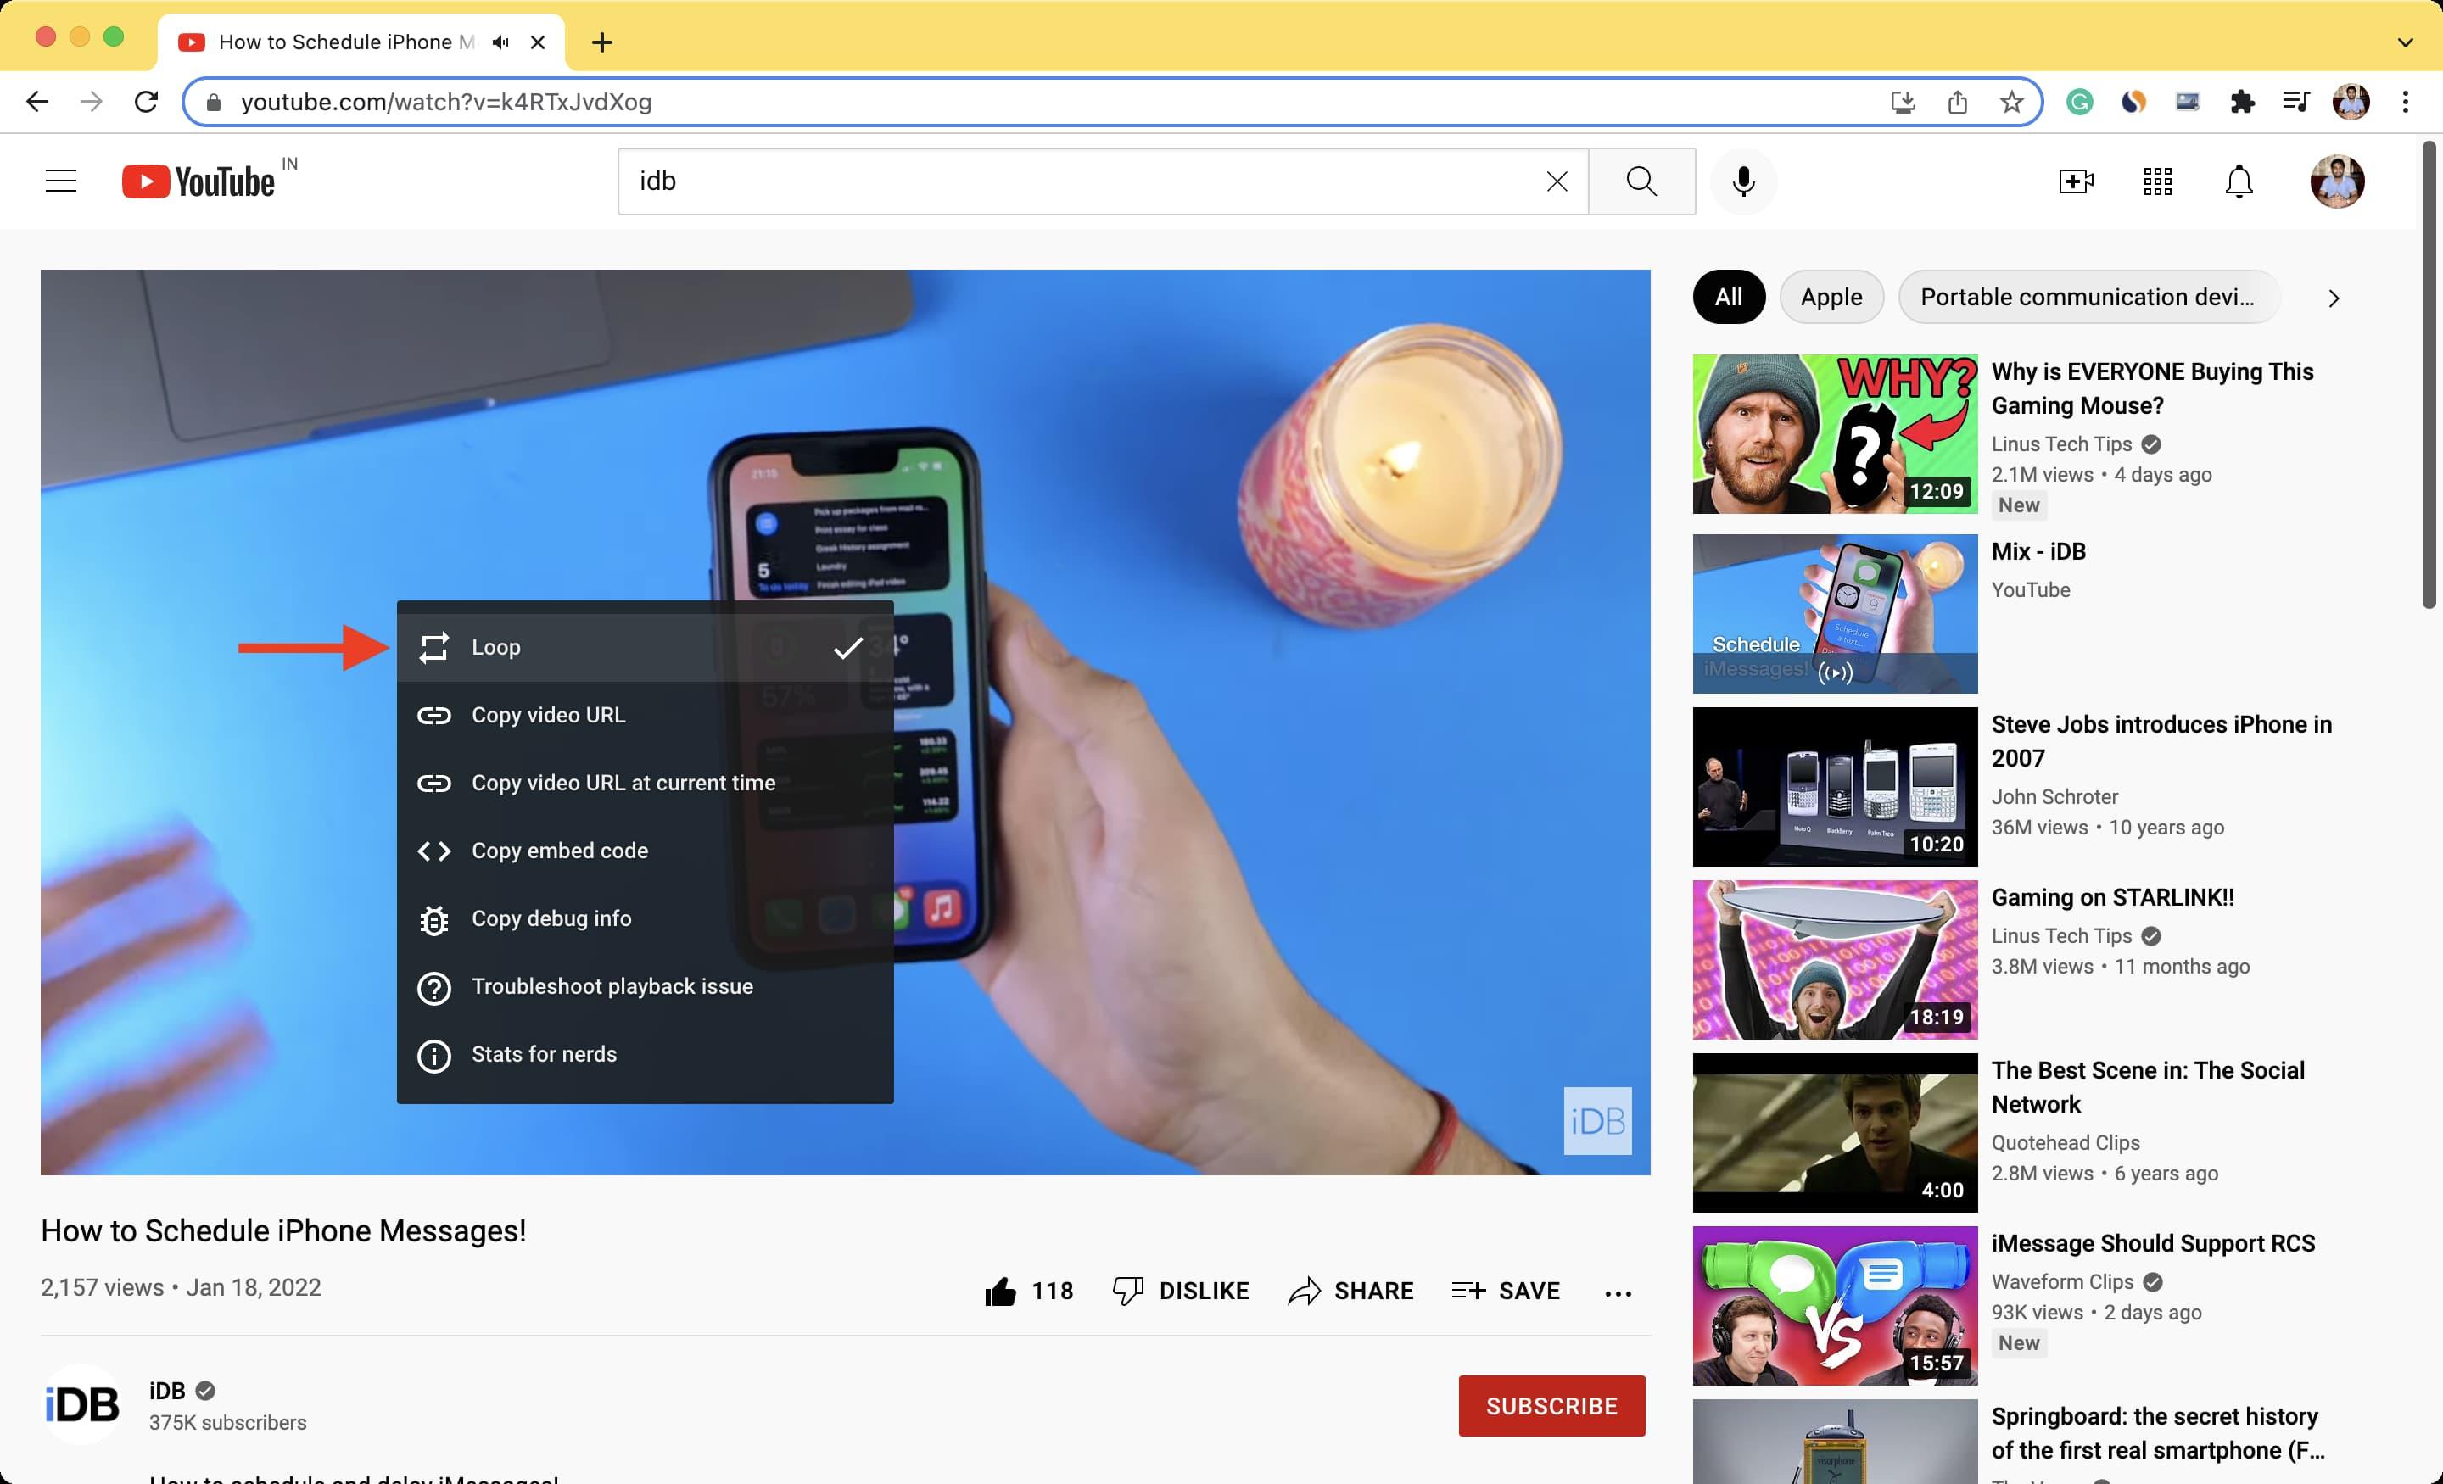Click the red SUBSCRIBE button
Image resolution: width=2443 pixels, height=1484 pixels.
coord(1551,1406)
